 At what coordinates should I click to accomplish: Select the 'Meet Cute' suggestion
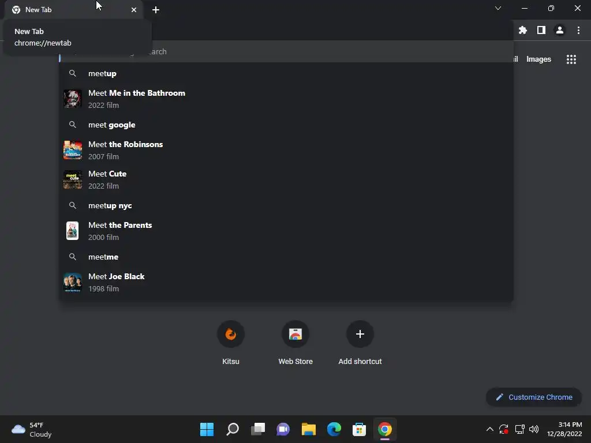point(286,179)
